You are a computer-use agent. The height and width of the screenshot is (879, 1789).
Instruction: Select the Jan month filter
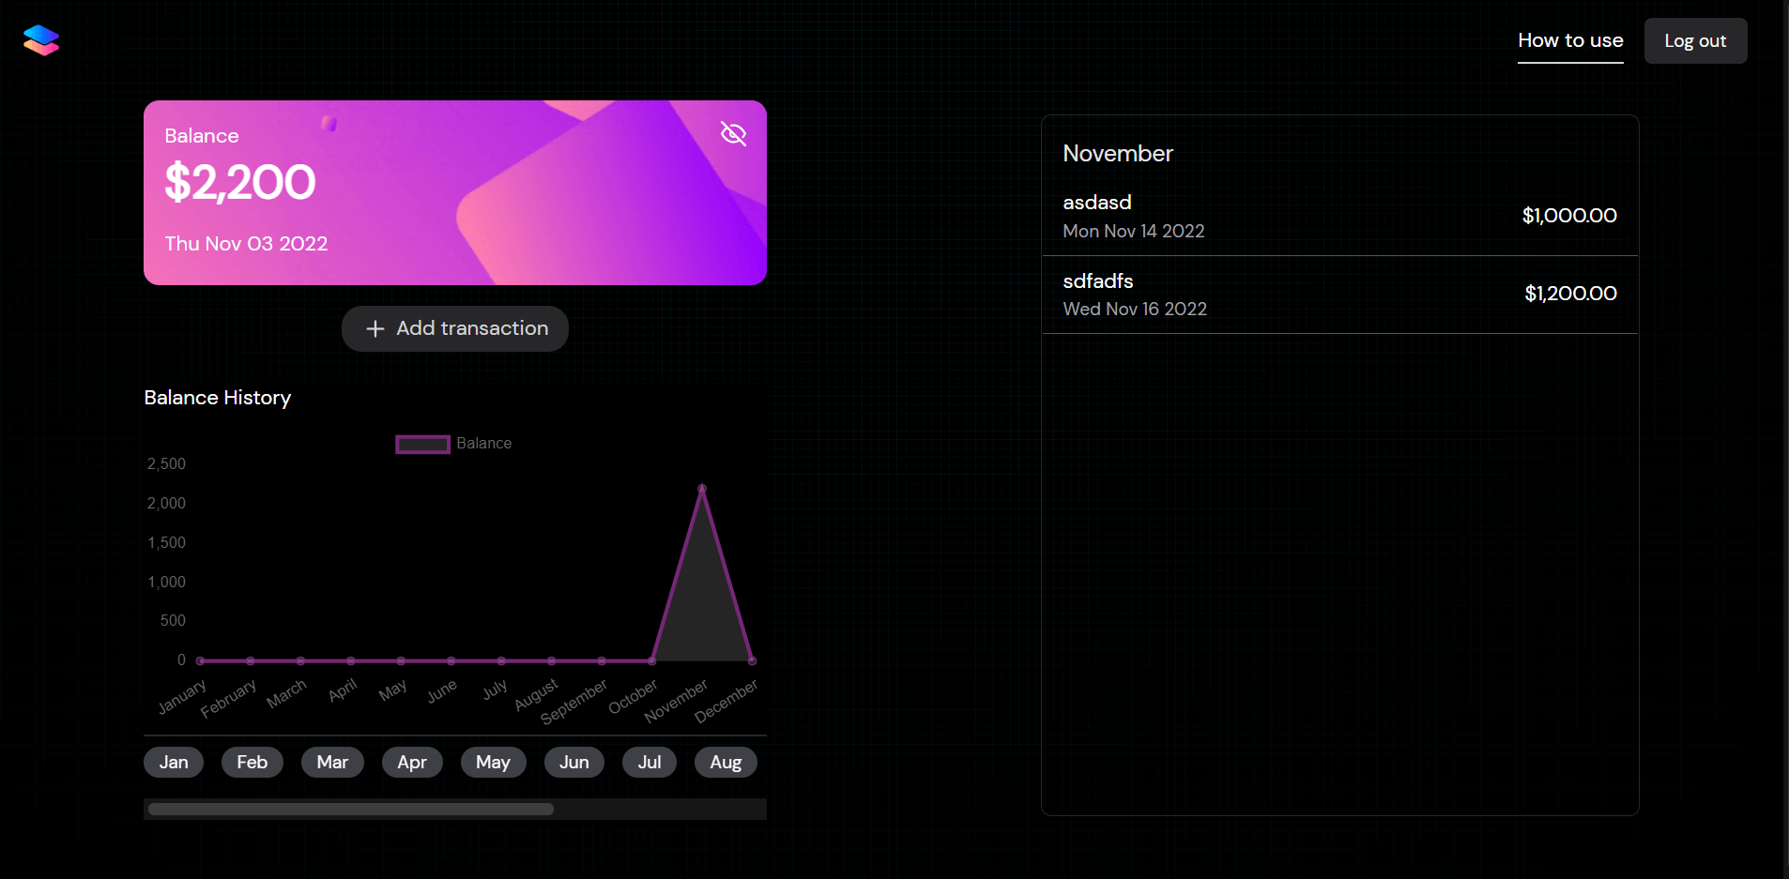tap(173, 762)
